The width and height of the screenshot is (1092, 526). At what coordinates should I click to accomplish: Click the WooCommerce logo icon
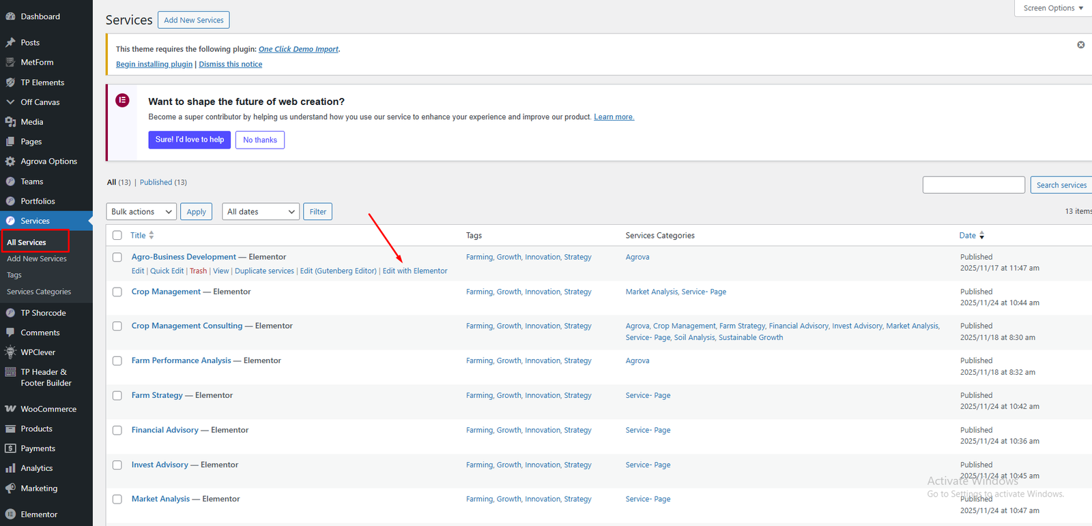[10, 409]
